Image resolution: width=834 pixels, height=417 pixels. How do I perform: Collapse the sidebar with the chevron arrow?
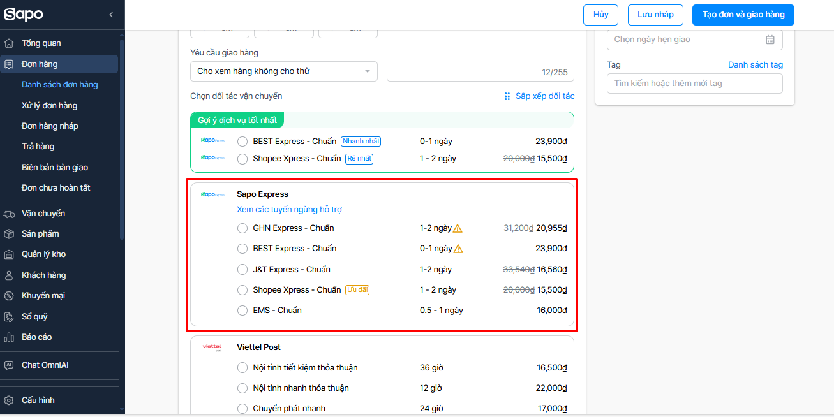click(x=111, y=15)
